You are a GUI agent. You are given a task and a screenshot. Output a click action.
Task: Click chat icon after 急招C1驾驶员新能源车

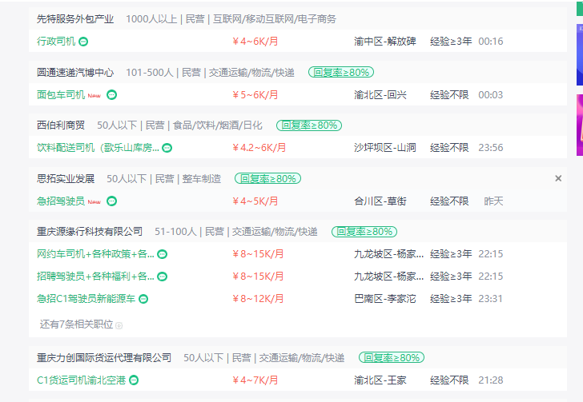[x=143, y=299]
